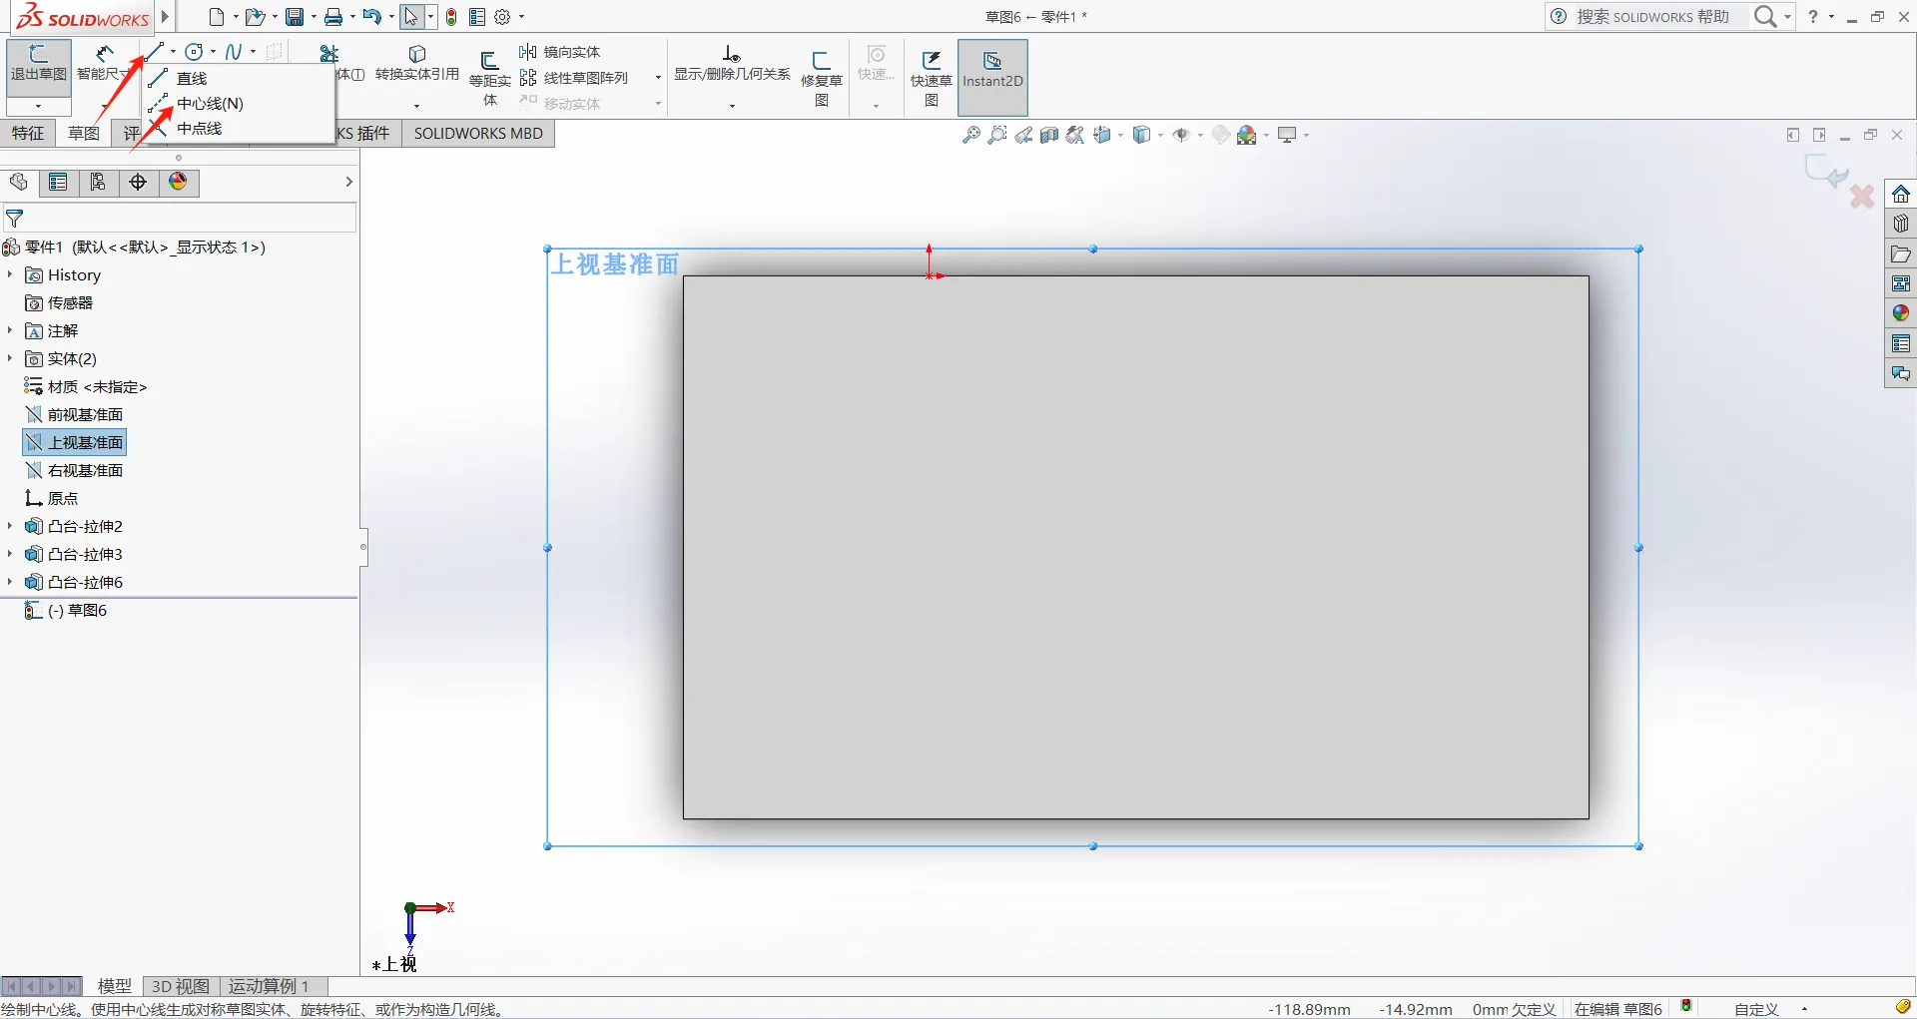Open the Display Style dropdown arrow

(1161, 135)
